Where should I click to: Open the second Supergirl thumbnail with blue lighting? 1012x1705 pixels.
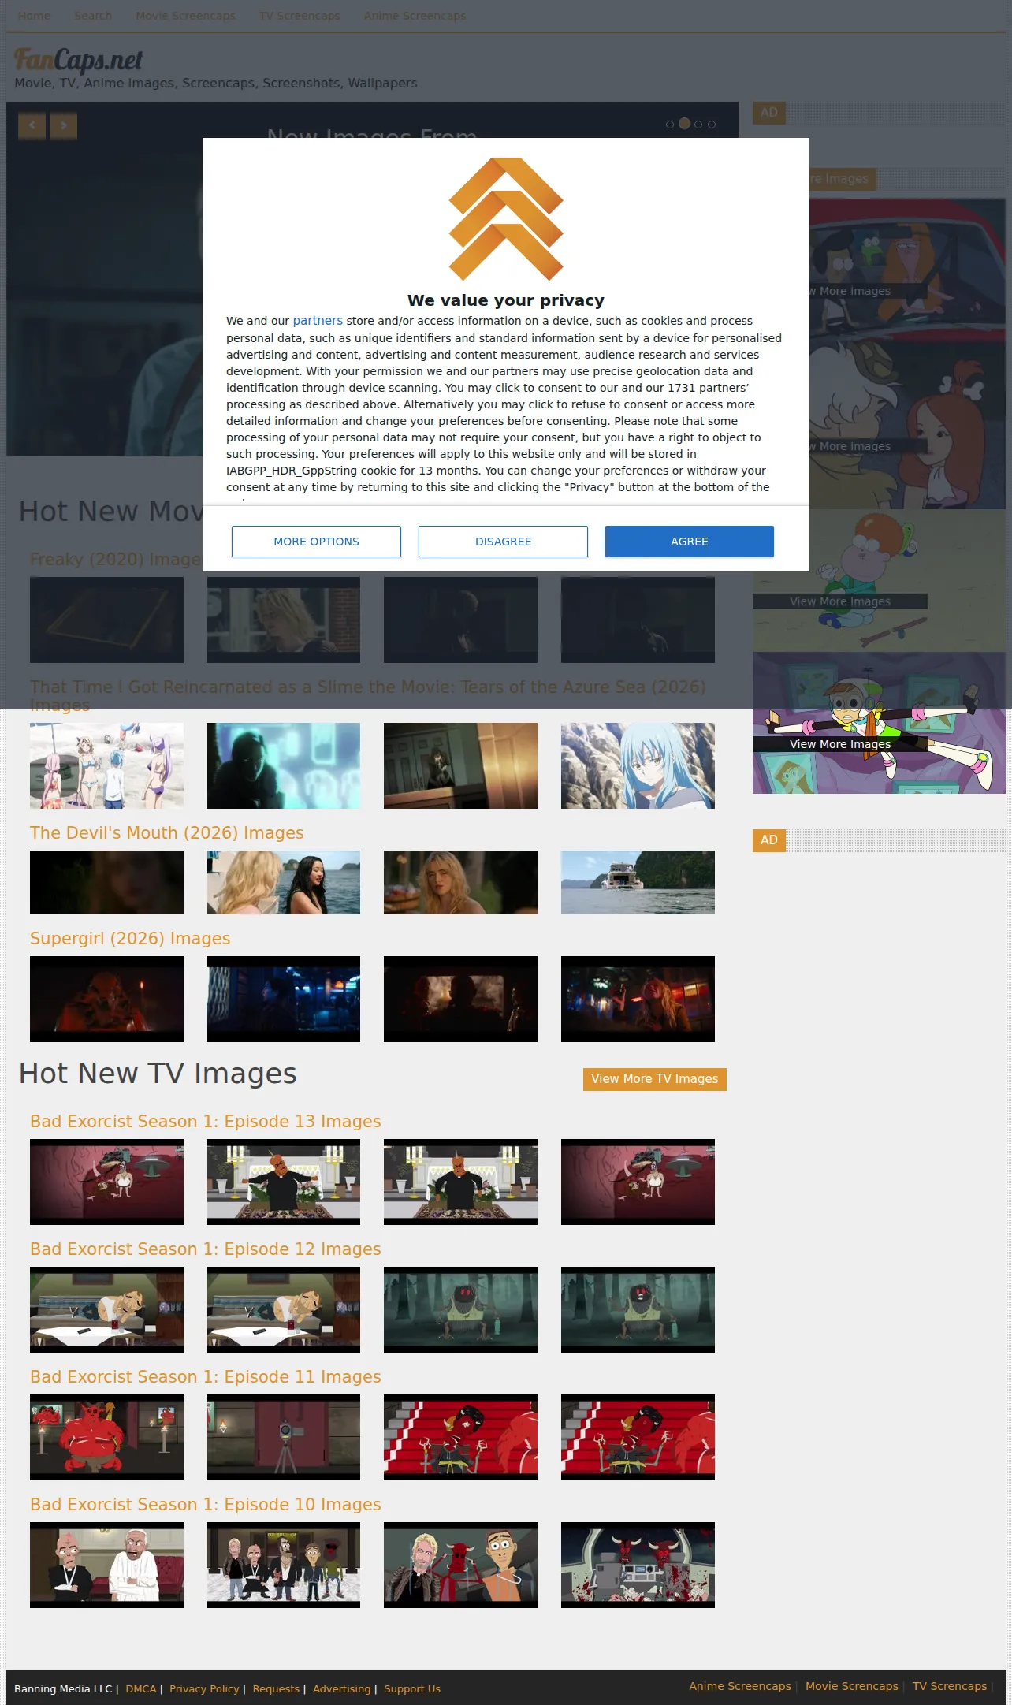click(284, 999)
